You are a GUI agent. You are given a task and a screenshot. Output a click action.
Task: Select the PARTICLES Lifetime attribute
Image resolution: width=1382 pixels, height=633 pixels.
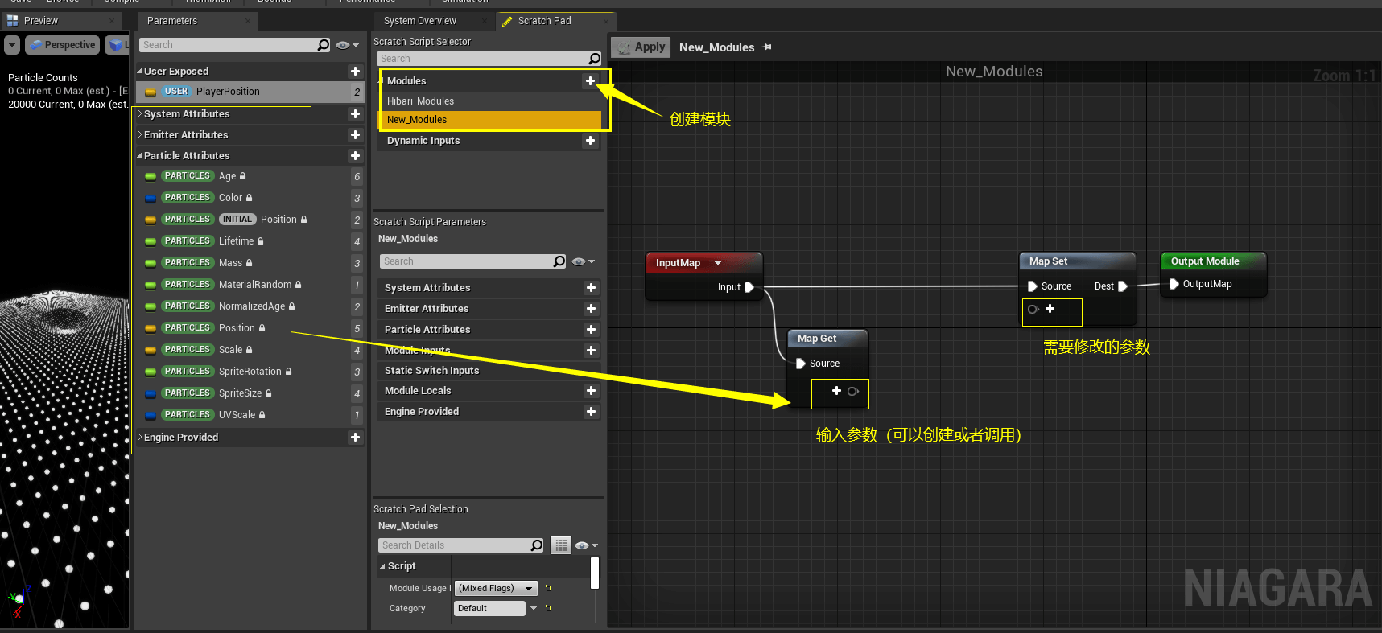click(x=250, y=241)
